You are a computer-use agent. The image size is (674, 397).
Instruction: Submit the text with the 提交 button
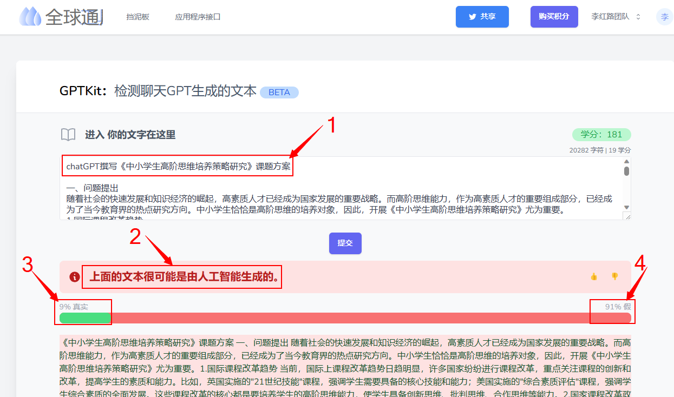pos(345,243)
